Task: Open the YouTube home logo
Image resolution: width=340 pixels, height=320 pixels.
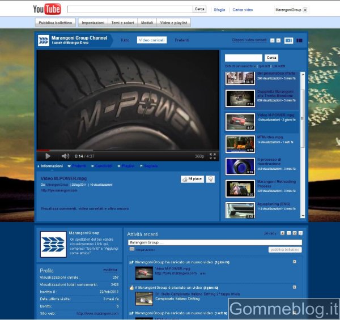Action: (x=47, y=9)
